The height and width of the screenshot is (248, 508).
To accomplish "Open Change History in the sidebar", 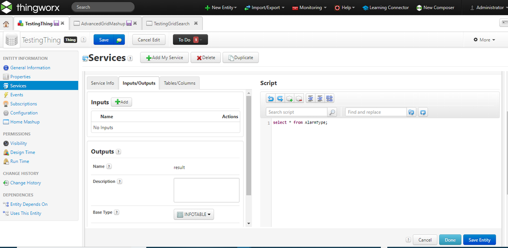I will click(x=25, y=183).
